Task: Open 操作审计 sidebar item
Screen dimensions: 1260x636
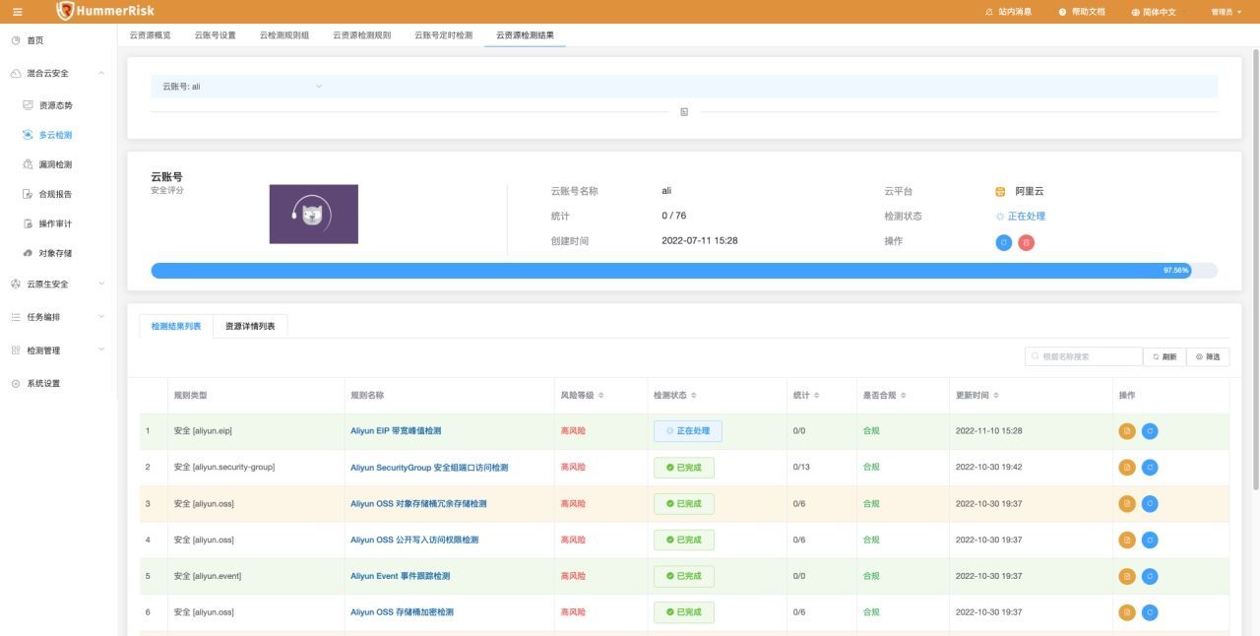Action: 48,223
